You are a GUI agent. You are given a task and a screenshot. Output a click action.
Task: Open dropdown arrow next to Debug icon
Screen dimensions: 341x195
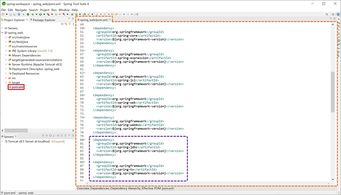tap(36, 14)
